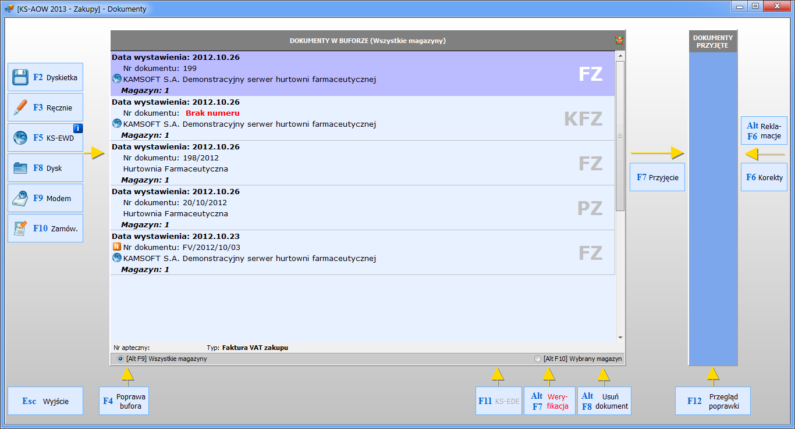This screenshot has width=795, height=429.
Task: Click the F2 Dyskietka floppy disk icon
Action: coord(21,77)
